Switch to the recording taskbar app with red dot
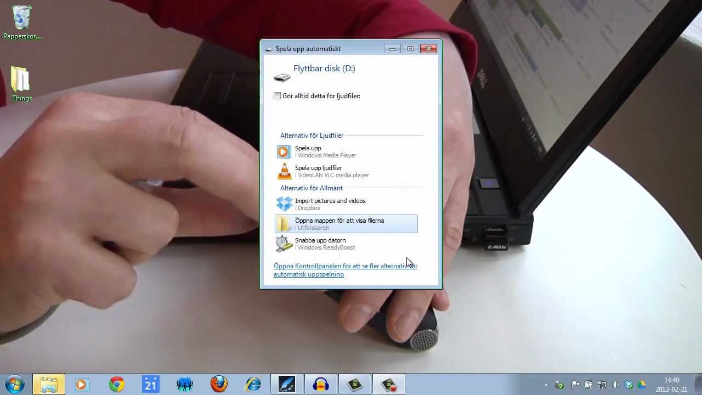 pos(389,385)
